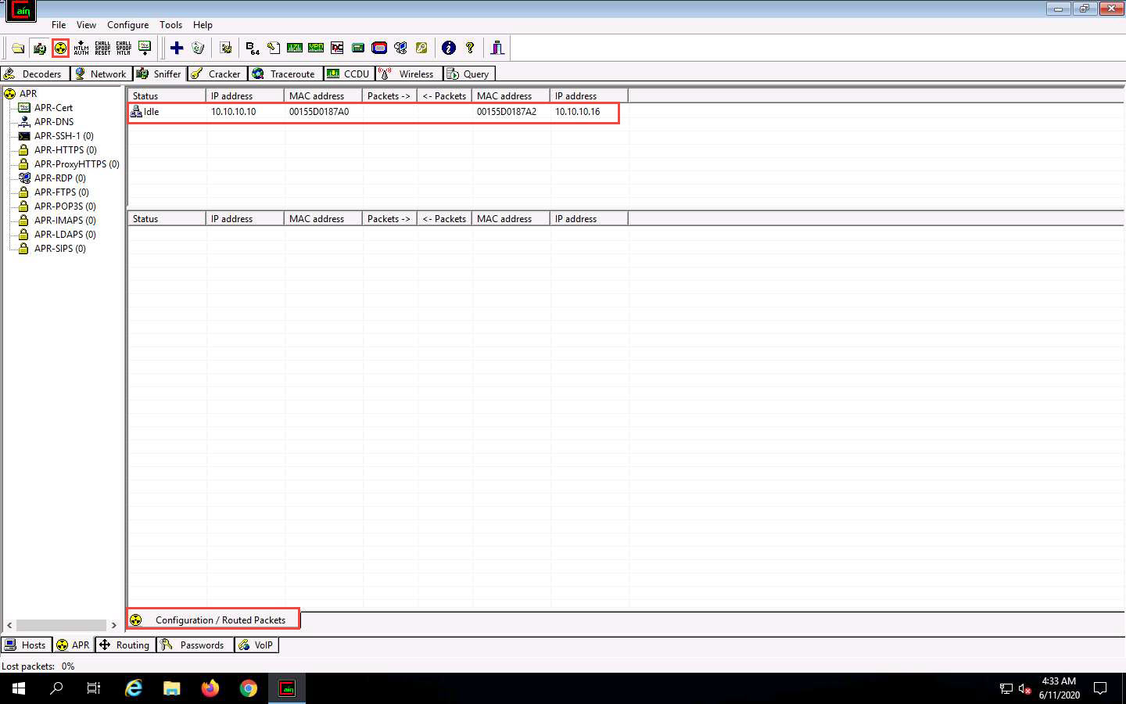The height and width of the screenshot is (704, 1126).
Task: Click the Configuration / Routed Packets tab
Action: point(213,620)
